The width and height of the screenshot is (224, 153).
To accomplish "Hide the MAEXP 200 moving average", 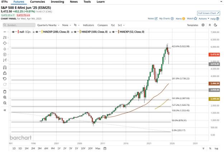I will point(37,32).
